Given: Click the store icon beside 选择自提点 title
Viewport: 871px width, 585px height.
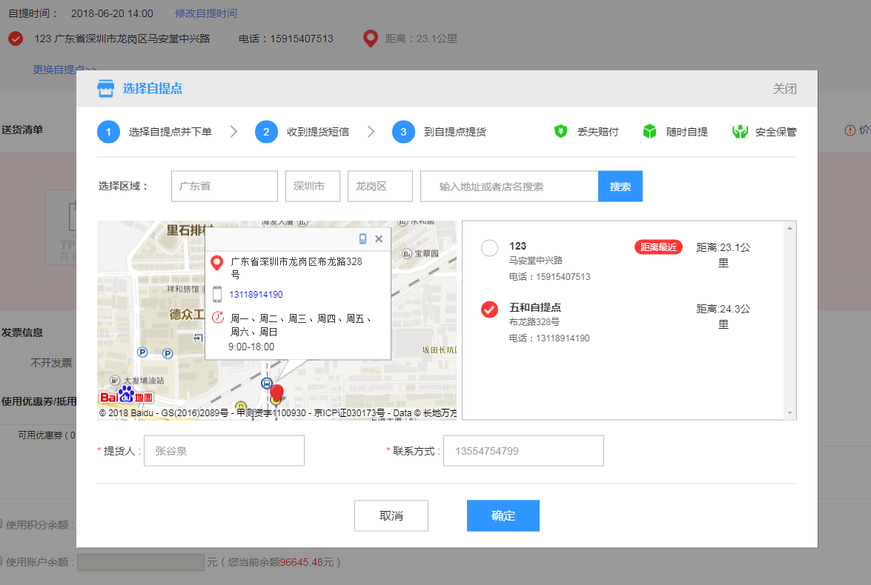Looking at the screenshot, I should (x=106, y=89).
